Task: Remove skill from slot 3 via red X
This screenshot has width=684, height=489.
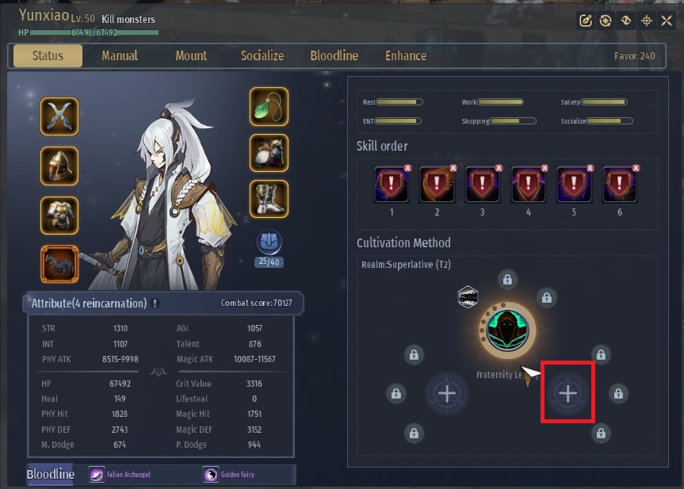Action: coord(499,168)
